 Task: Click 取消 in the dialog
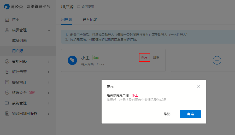[x=167, y=114]
